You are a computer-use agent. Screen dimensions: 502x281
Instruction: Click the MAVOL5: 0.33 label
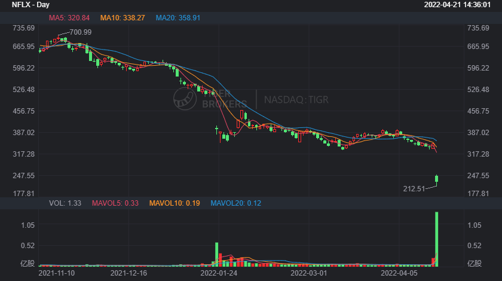tap(115, 203)
